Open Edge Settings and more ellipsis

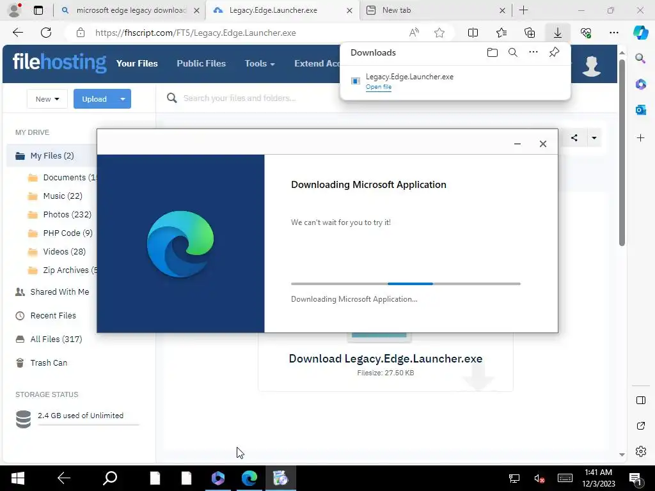click(x=613, y=33)
